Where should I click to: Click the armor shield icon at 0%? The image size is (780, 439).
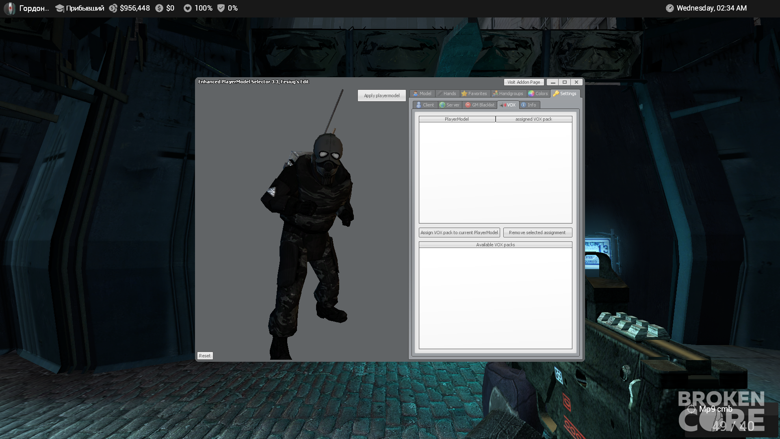[221, 8]
